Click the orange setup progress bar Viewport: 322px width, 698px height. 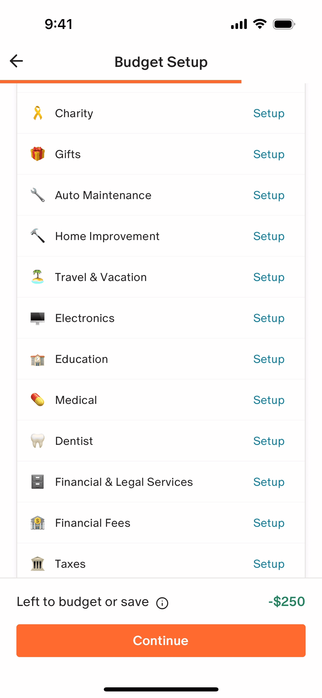pos(121,82)
